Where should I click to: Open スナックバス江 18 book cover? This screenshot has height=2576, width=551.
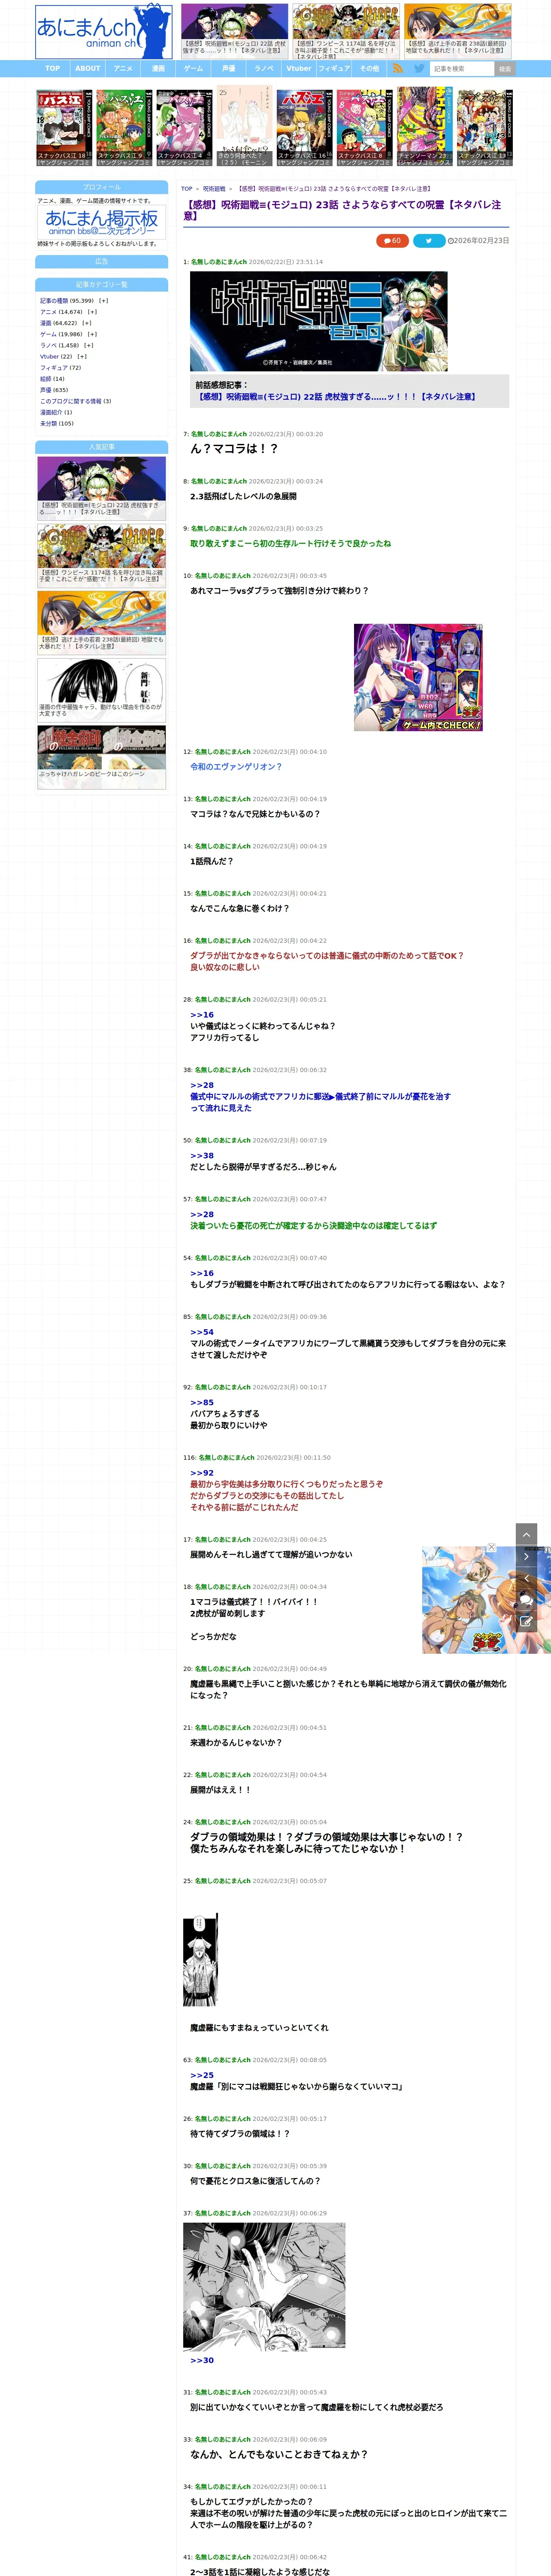pos(64,127)
